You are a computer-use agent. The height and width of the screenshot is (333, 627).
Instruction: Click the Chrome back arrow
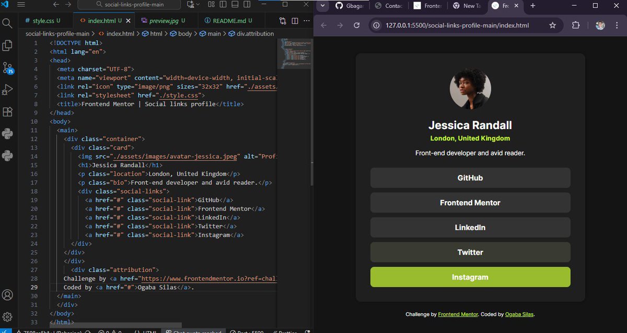click(x=324, y=25)
